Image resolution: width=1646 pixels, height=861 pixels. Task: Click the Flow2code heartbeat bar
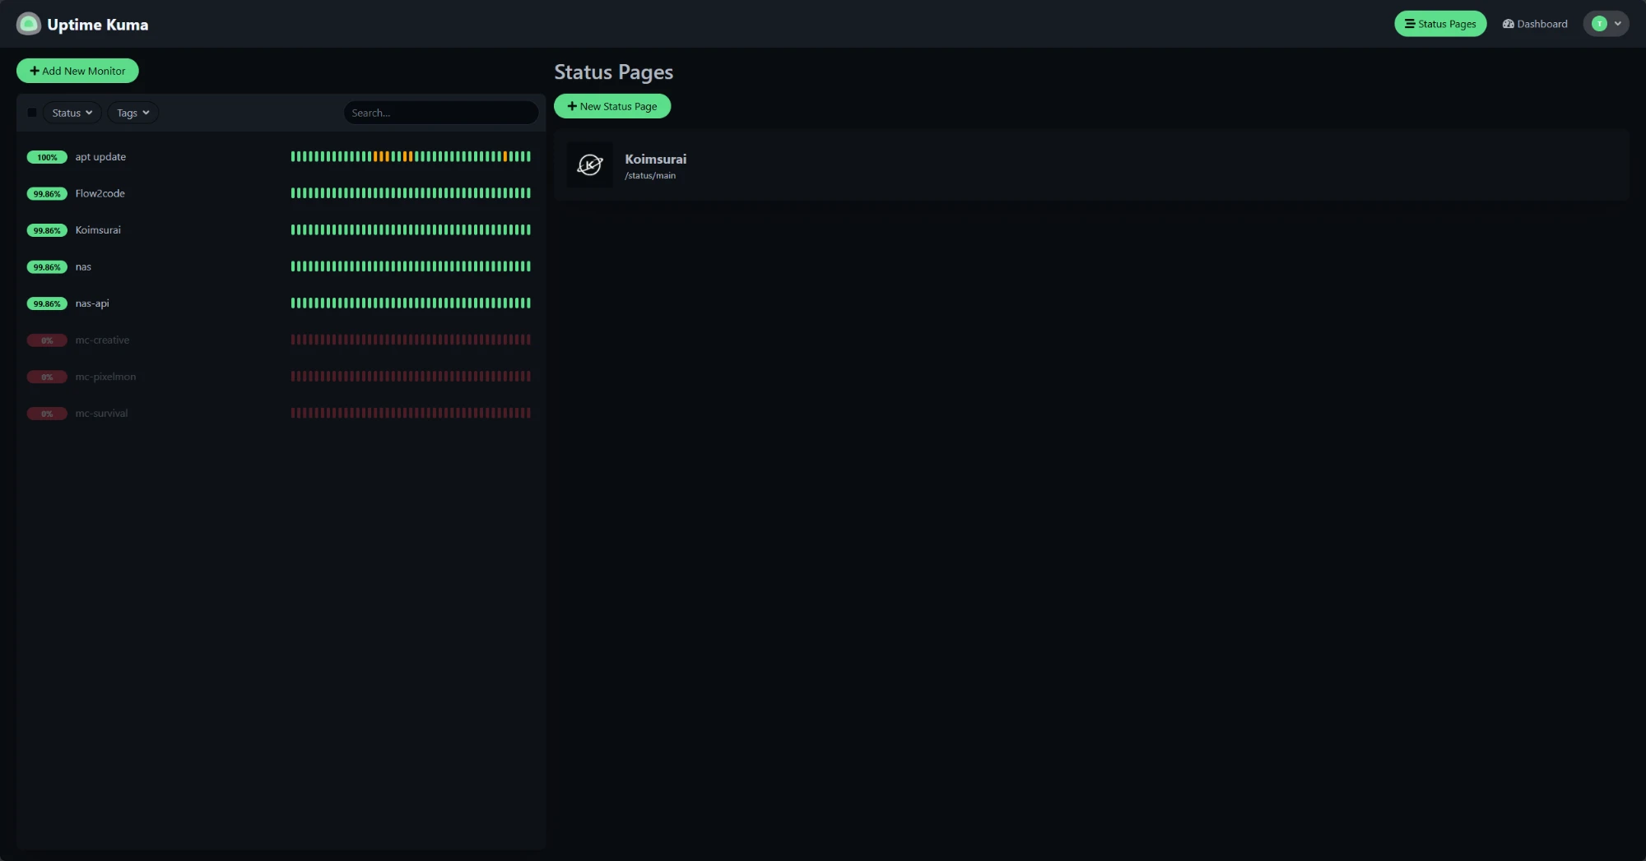[411, 193]
